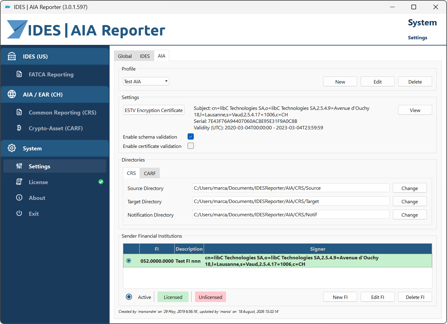This screenshot has height=324, width=447.
Task: Click the Edit FI button
Action: (x=378, y=297)
